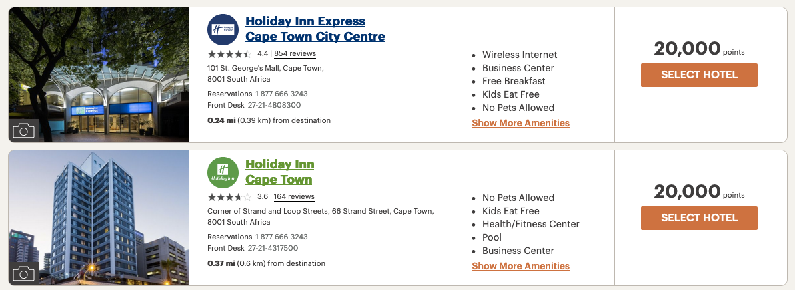Click the 4.4 star rating icons

[x=229, y=54]
